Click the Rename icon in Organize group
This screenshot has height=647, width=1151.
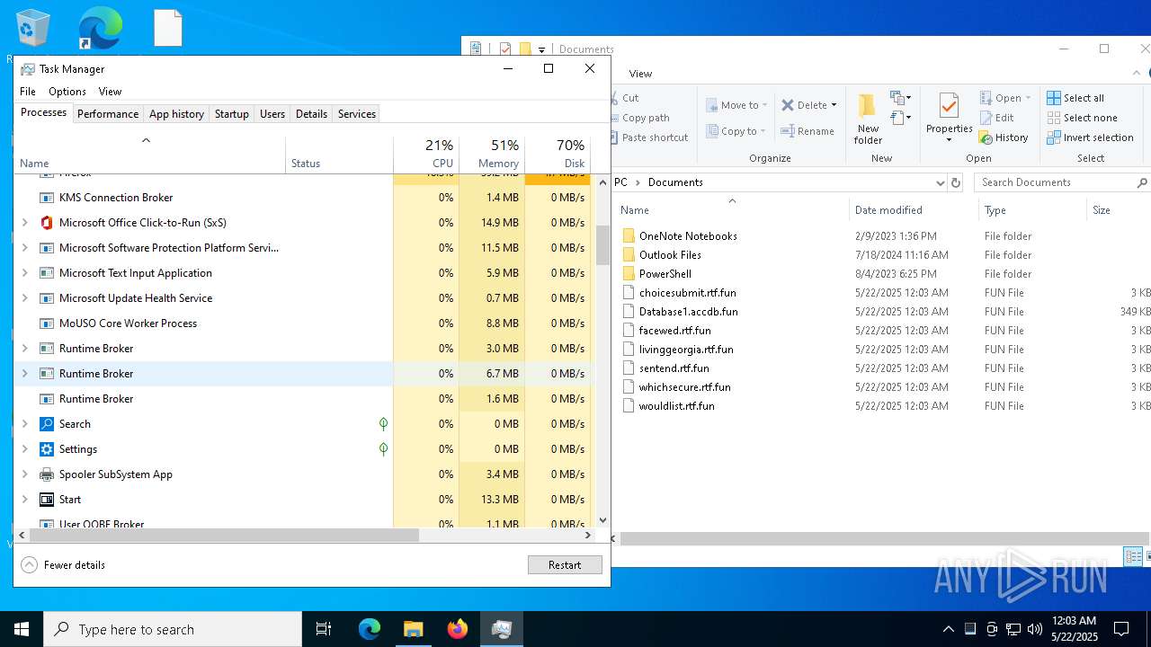click(x=788, y=131)
